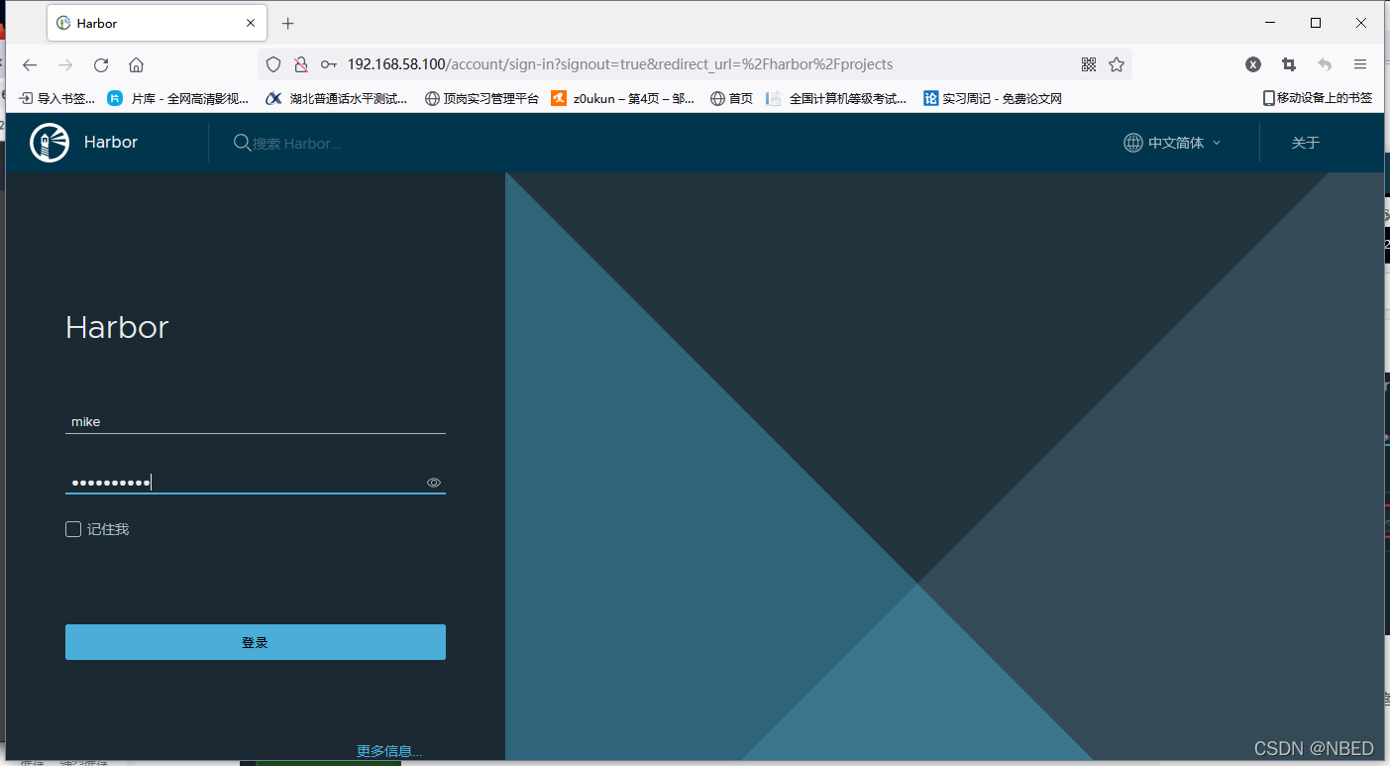Click the 搜索 Harbor search box
1390x766 pixels.
point(297,143)
